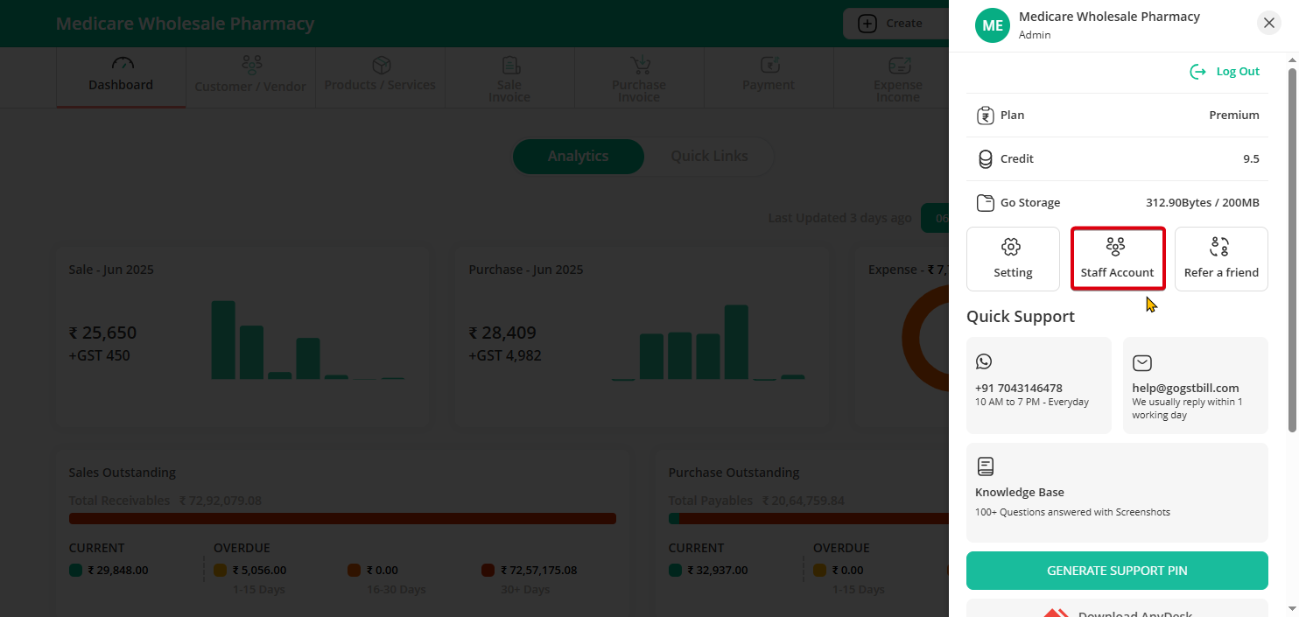Open the Products / Services tab
The height and width of the screenshot is (617, 1299).
[x=380, y=78]
